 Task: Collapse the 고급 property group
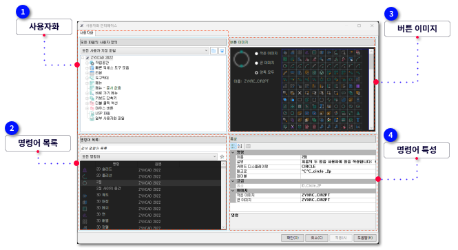point(233,181)
